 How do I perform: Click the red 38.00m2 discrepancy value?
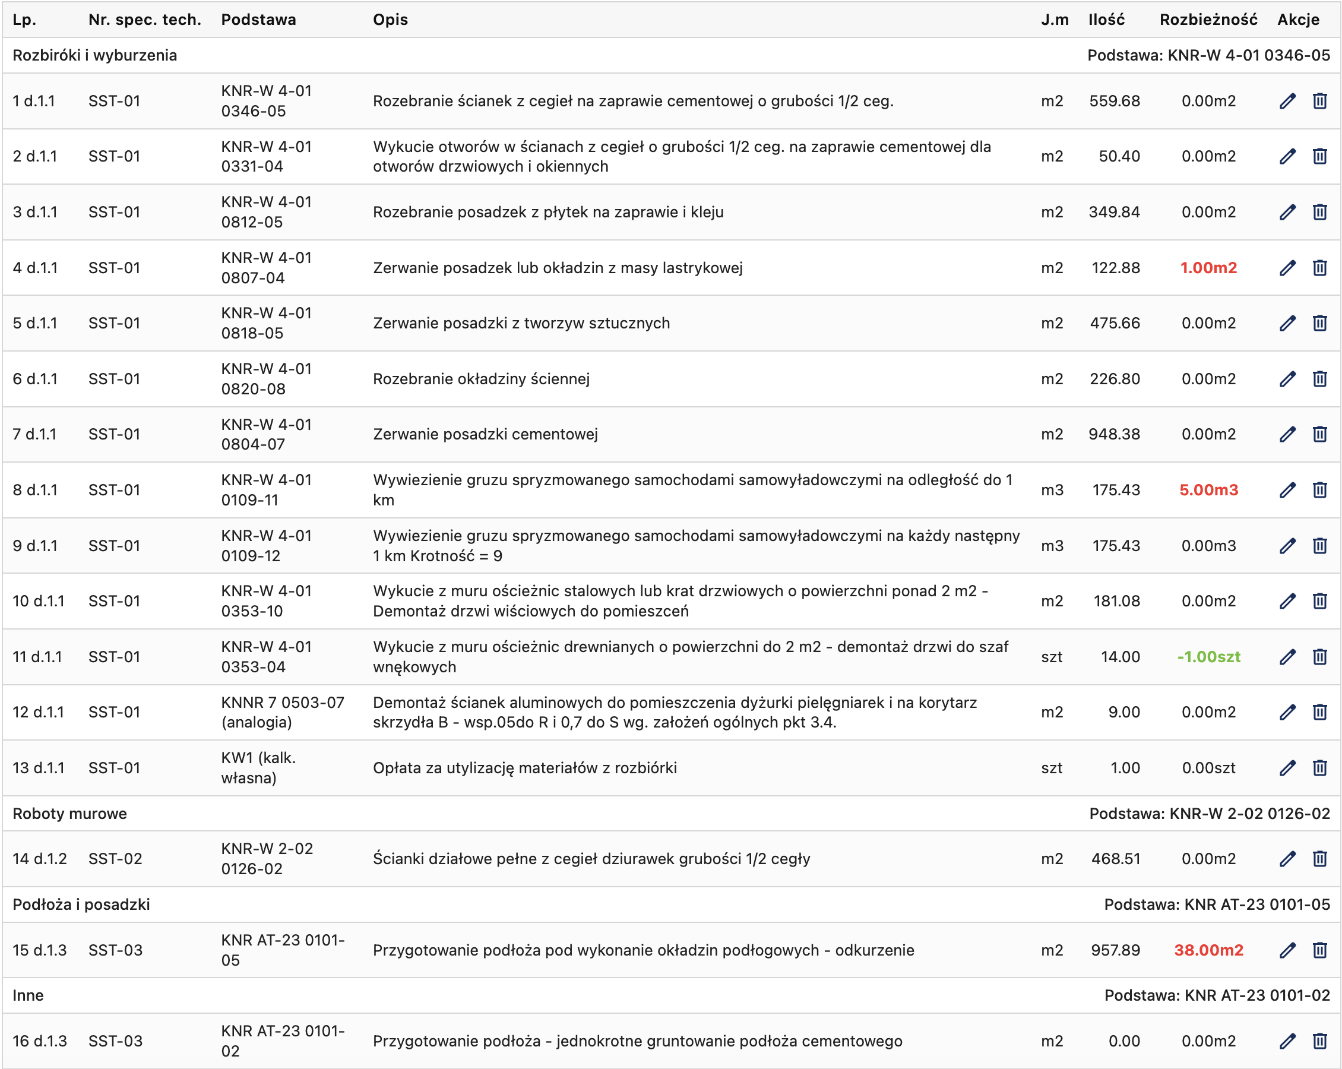(1208, 950)
